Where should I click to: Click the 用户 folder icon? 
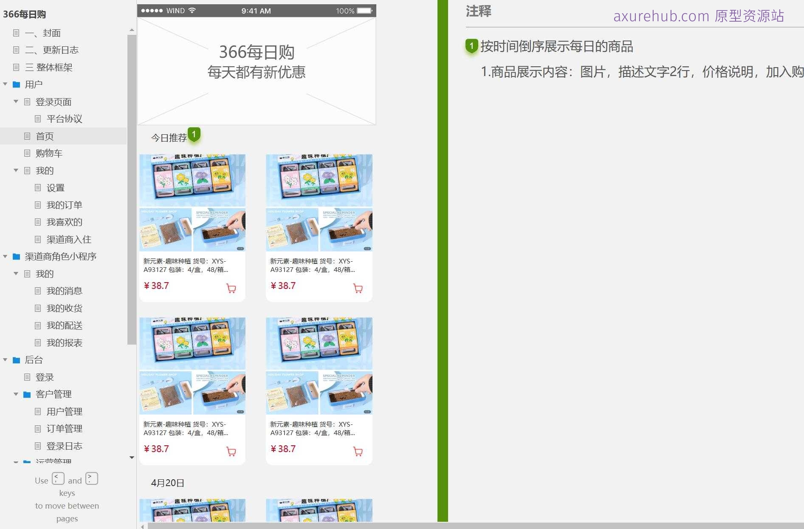tap(17, 85)
